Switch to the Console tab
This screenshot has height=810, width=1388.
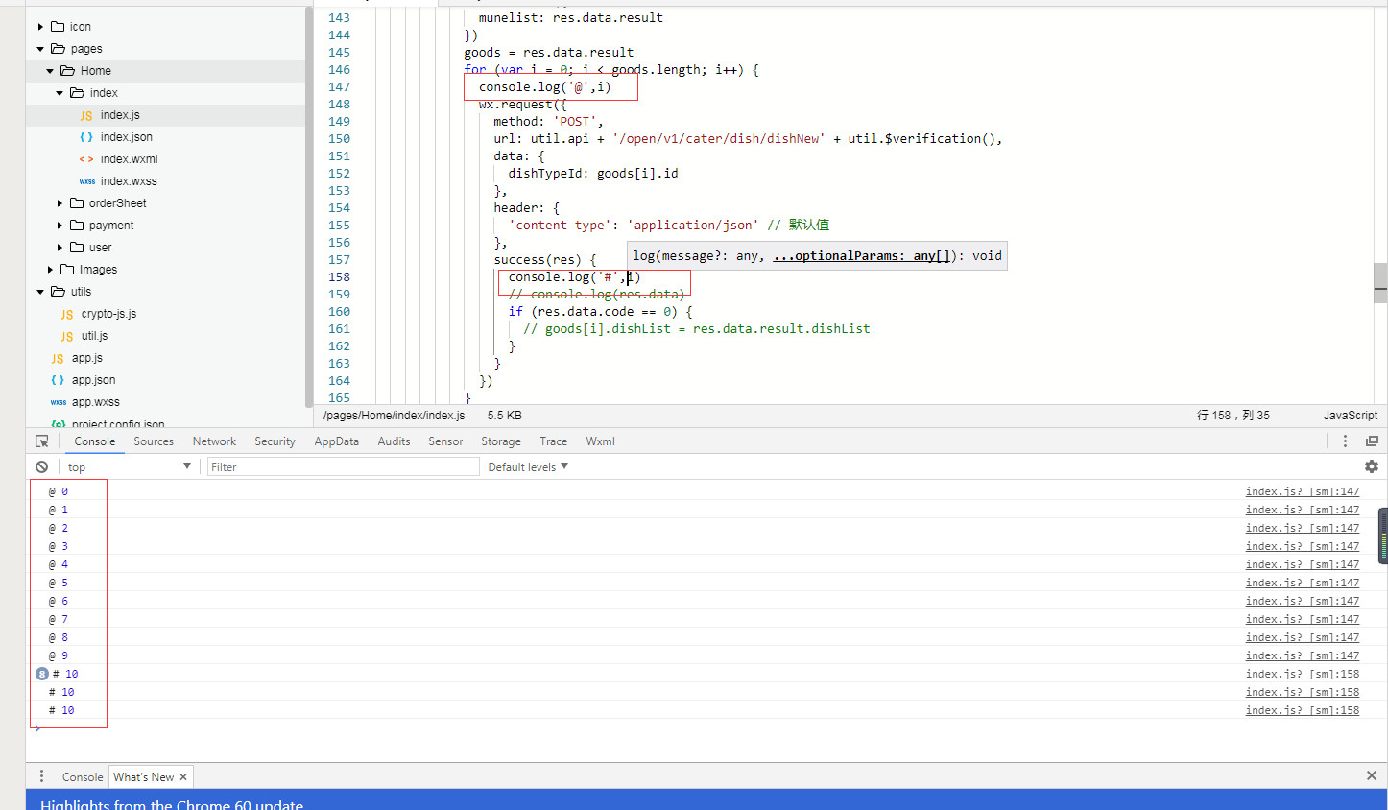(95, 441)
